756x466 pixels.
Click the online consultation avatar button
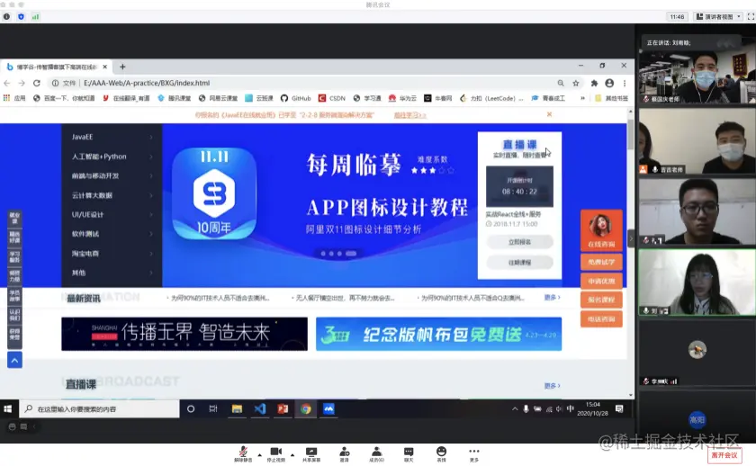click(601, 231)
